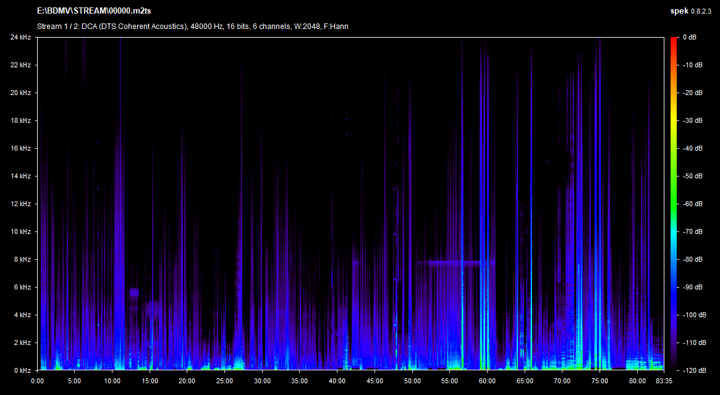Click the 75:00 time axis marker
Viewport: 720px width, 395px height.
pos(599,381)
